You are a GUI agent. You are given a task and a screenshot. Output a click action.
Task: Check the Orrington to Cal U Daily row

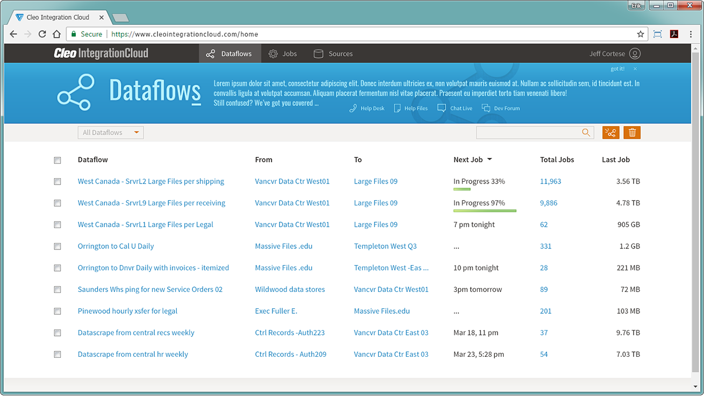coord(58,246)
